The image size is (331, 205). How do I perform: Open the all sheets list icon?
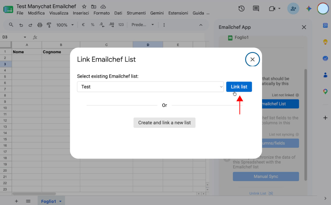[x=28, y=201]
